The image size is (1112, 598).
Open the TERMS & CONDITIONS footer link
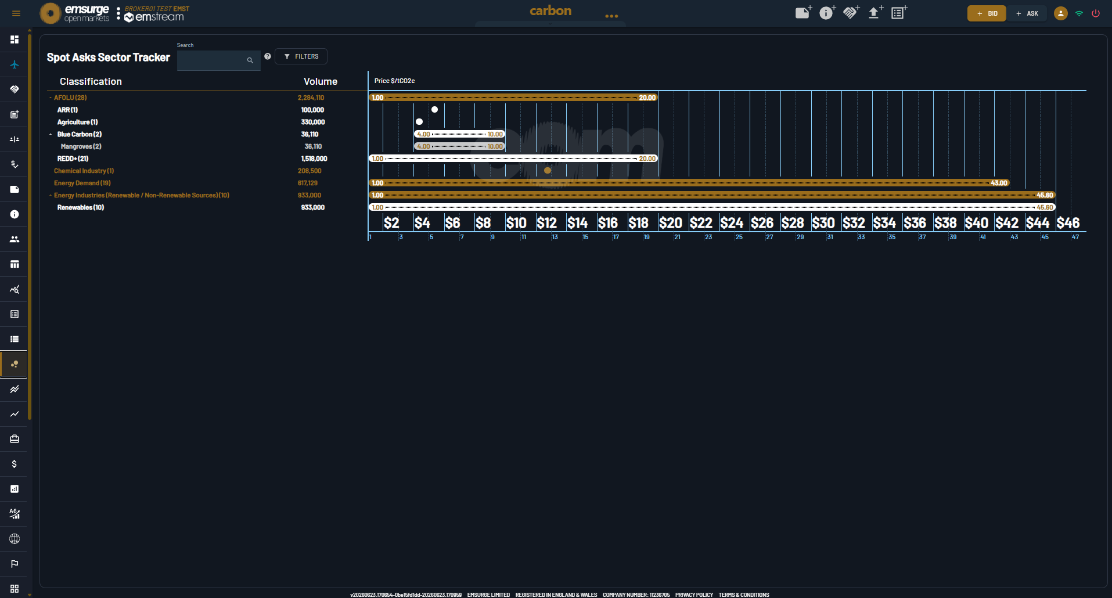point(744,595)
